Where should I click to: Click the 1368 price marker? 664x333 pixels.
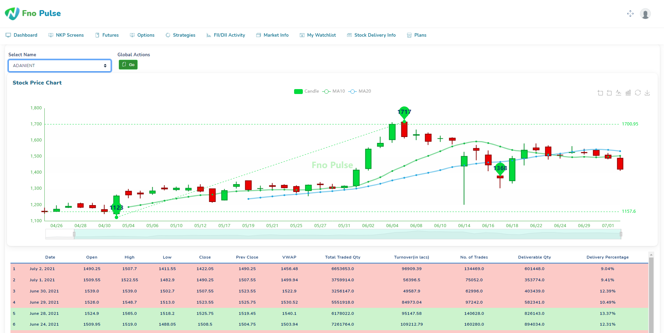click(500, 169)
